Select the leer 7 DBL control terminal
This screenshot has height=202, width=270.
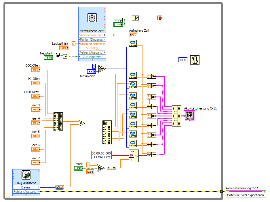(36, 162)
